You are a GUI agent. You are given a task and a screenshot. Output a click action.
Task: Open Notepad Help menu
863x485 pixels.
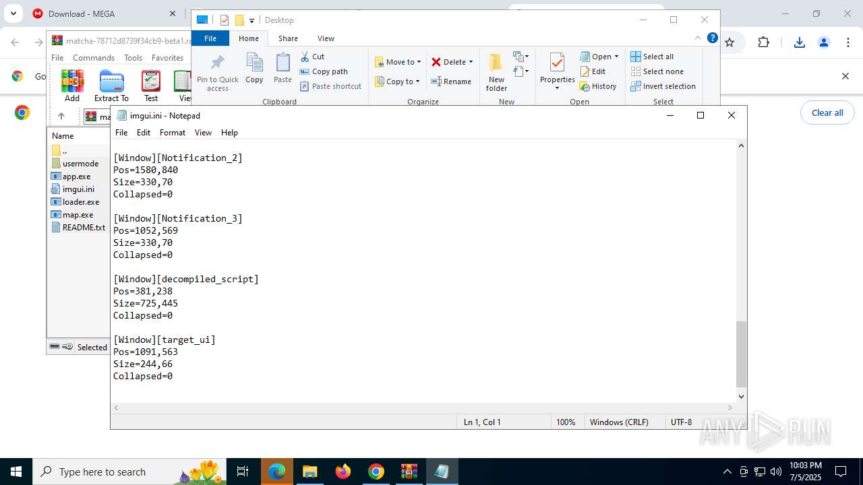pyautogui.click(x=229, y=133)
